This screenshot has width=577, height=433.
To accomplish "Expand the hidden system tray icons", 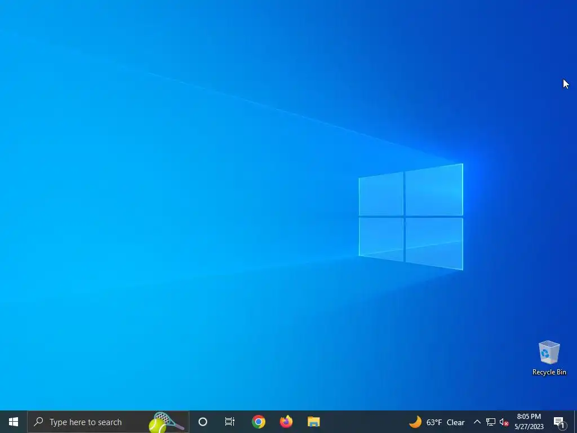I will click(x=477, y=422).
